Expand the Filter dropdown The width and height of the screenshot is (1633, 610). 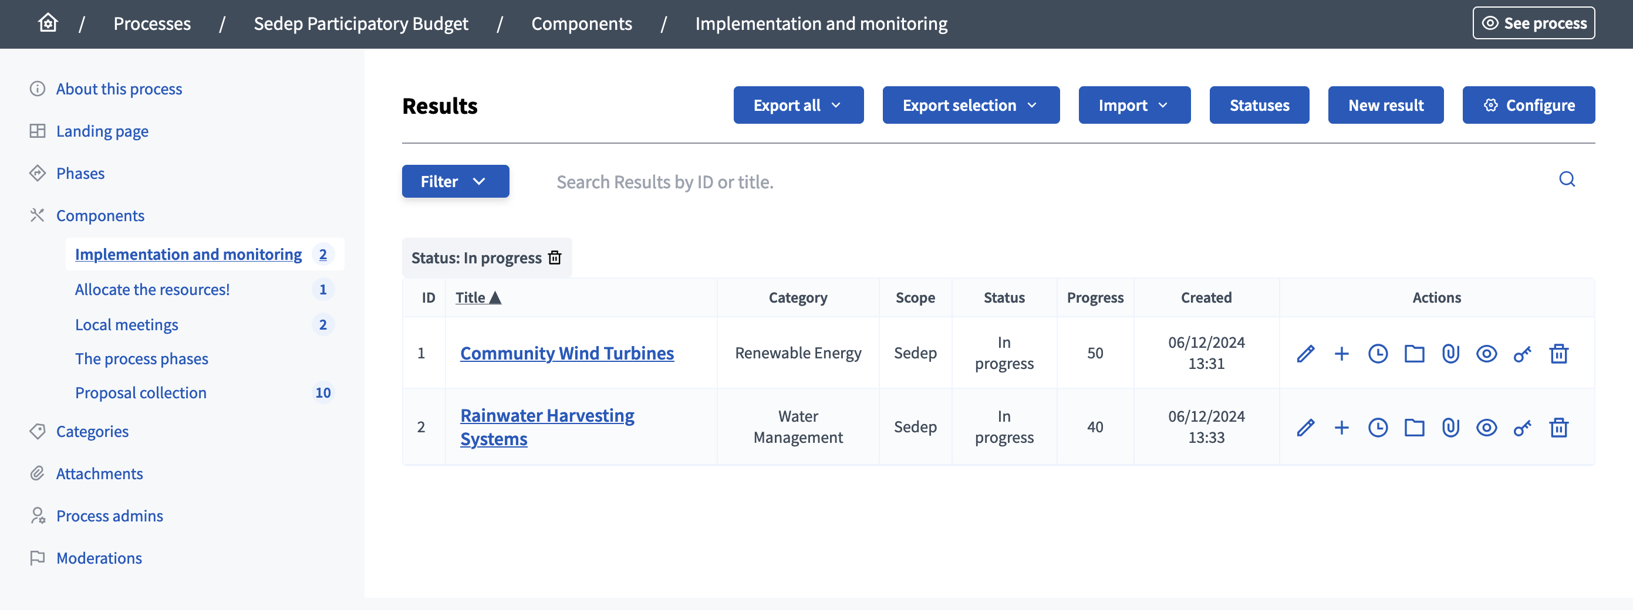click(x=454, y=181)
